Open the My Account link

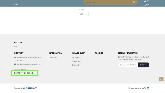pos(76,58)
